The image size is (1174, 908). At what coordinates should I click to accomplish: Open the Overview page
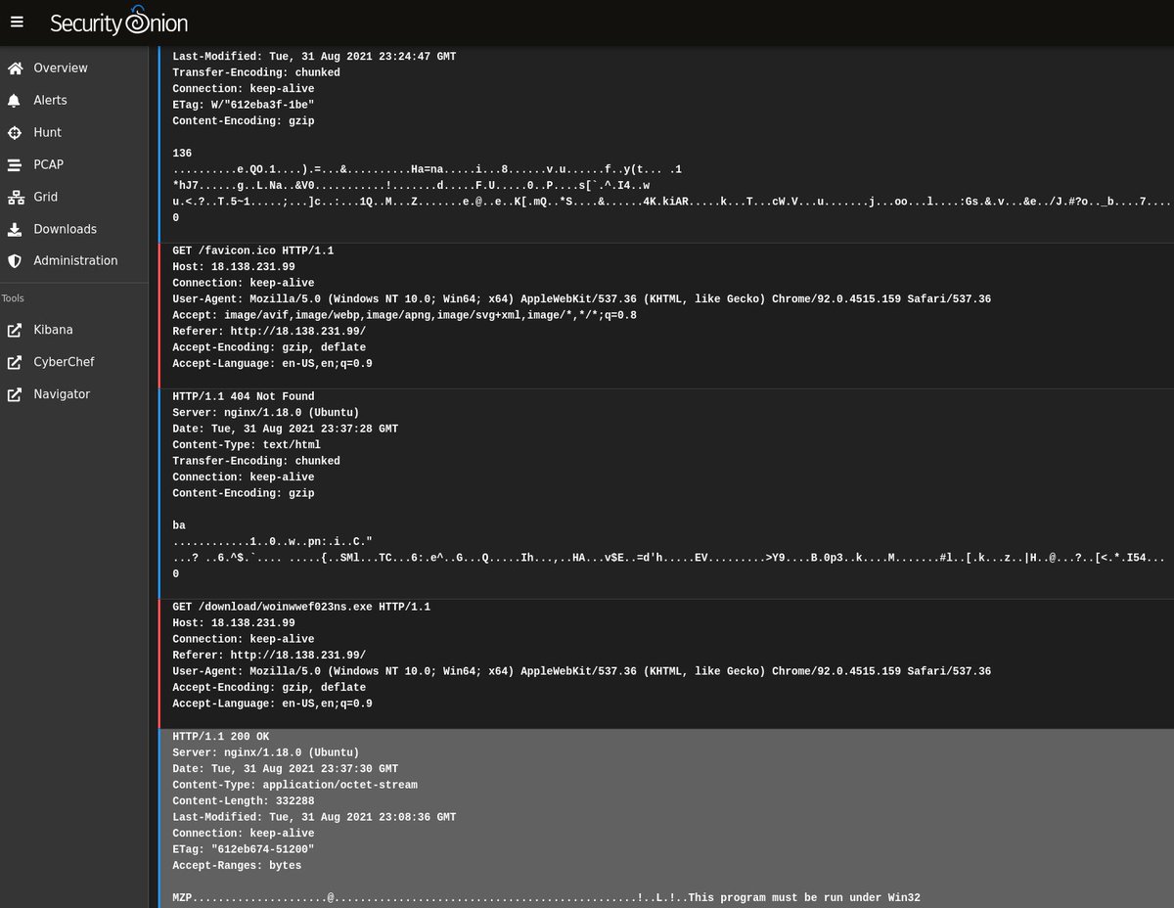(61, 68)
